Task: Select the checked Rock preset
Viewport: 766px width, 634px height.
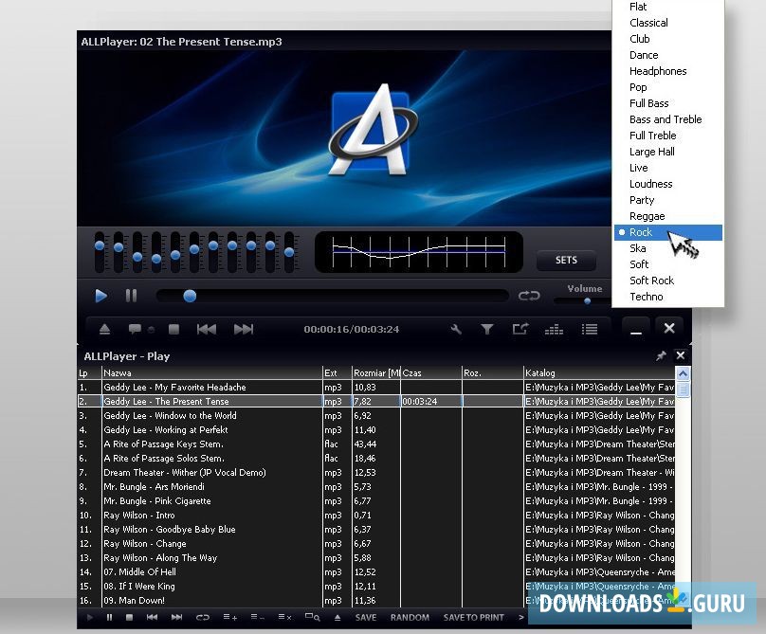Action: pyautogui.click(x=667, y=232)
